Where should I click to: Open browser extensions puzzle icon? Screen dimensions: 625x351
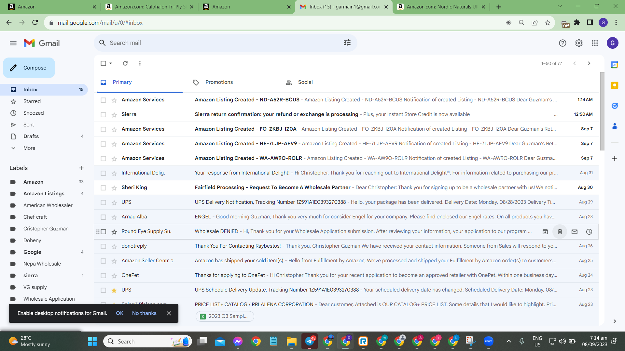[577, 22]
